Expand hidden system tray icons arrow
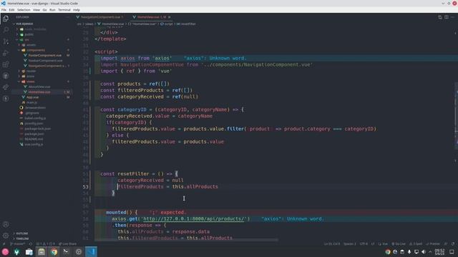This screenshot has height=257, width=458. [430, 252]
